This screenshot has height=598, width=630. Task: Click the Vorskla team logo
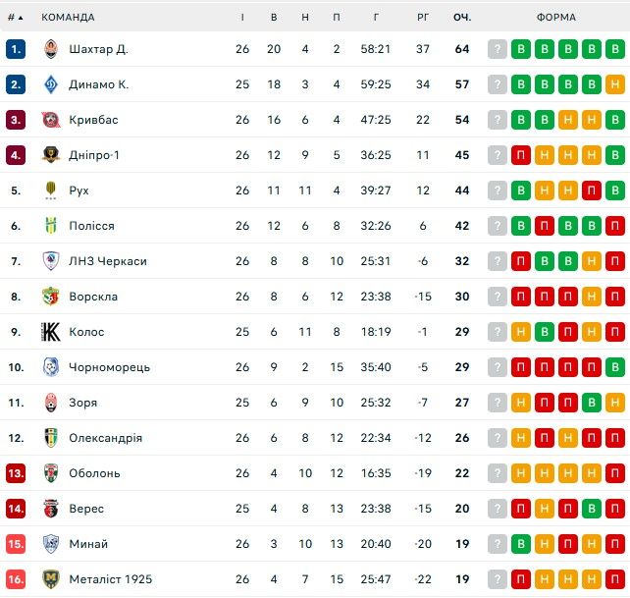[51, 297]
